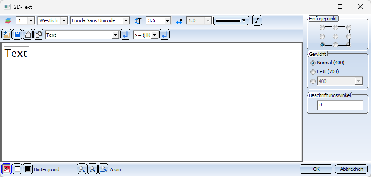
Task: Select the bottom-right insertion point radio
Action: (349, 45)
